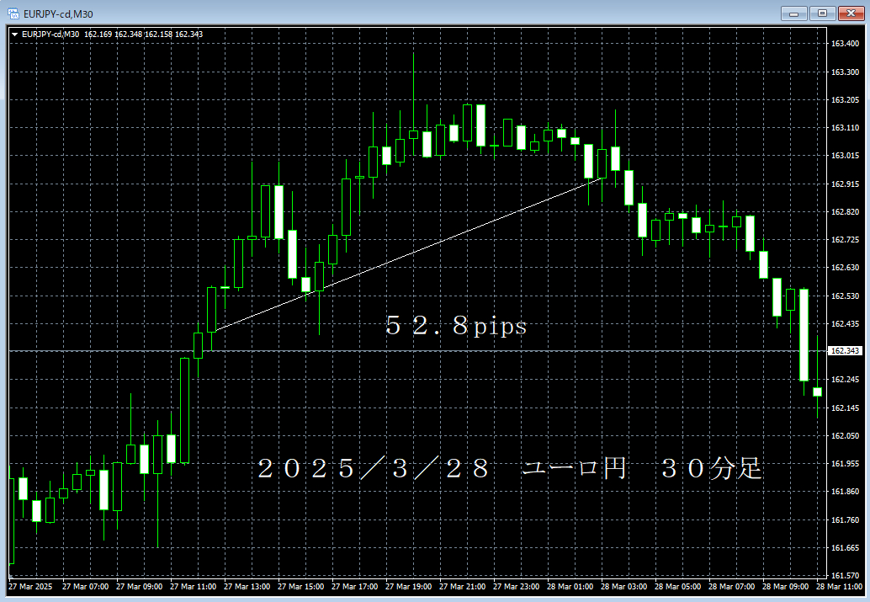870x602 pixels.
Task: Minimize the EURJPY chart window
Action: [794, 13]
